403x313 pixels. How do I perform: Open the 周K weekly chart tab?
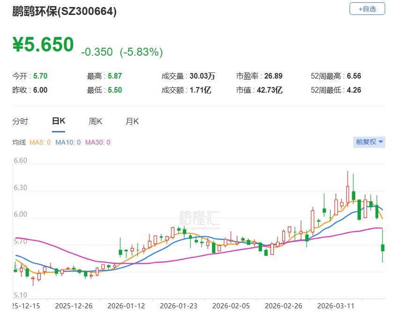pos(95,121)
